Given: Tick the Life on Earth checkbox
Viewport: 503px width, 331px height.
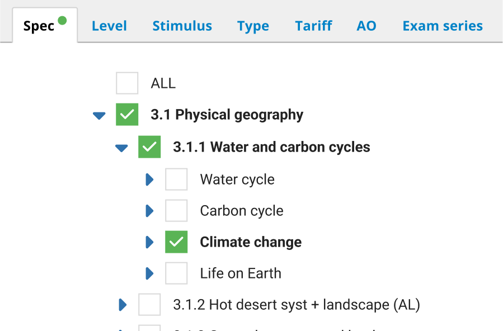Looking at the screenshot, I should tap(176, 273).
